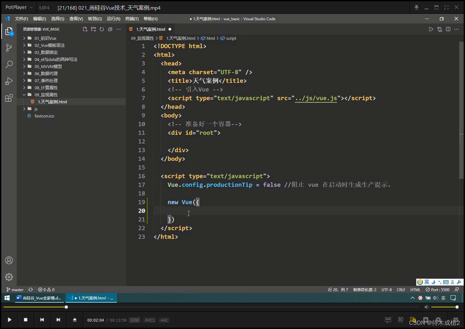Click the Port : 5500 Live Server button

437,290
